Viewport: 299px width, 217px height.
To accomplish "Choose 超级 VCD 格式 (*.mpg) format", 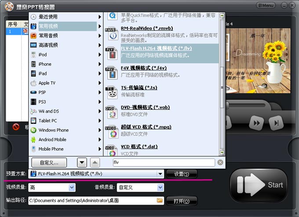I will coord(146,127).
